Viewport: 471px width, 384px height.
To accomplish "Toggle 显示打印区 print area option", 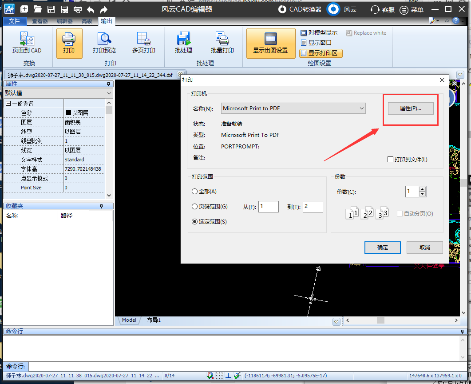I will (321, 53).
